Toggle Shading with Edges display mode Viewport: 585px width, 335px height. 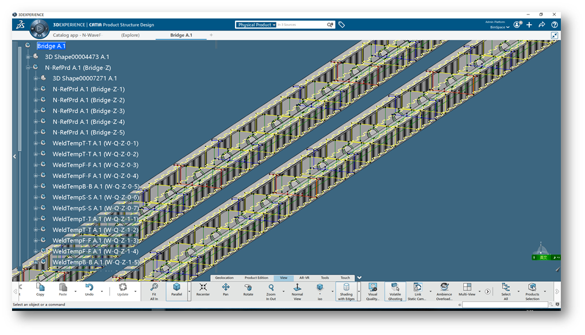click(x=346, y=290)
